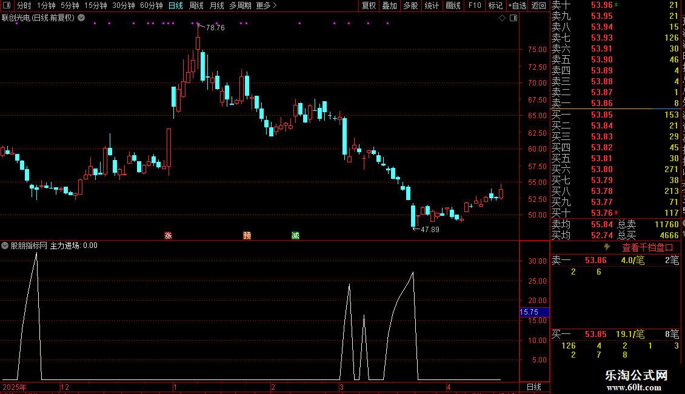The image size is (685, 394).
Task: Switch to 5分钟 period tab
Action: (70, 5)
